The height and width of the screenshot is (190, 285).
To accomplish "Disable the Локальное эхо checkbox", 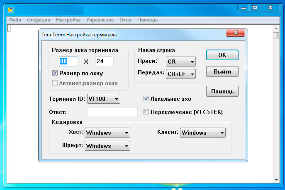I will pyautogui.click(x=146, y=99).
